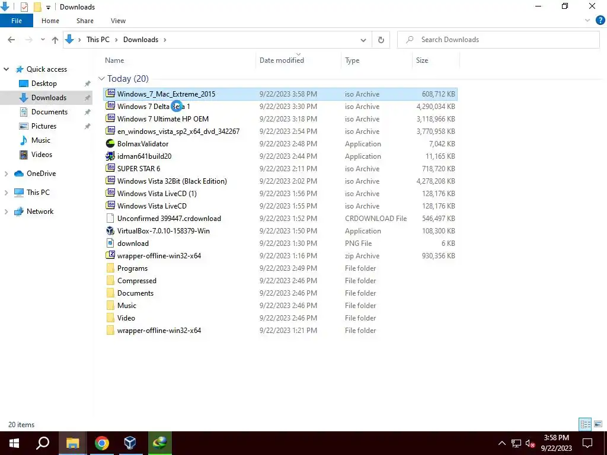Select the Documents folder in file list

pyautogui.click(x=135, y=293)
